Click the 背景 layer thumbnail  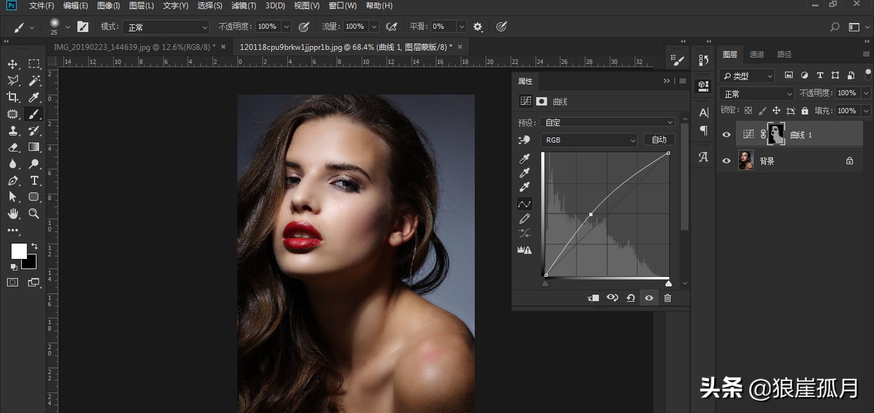click(746, 160)
